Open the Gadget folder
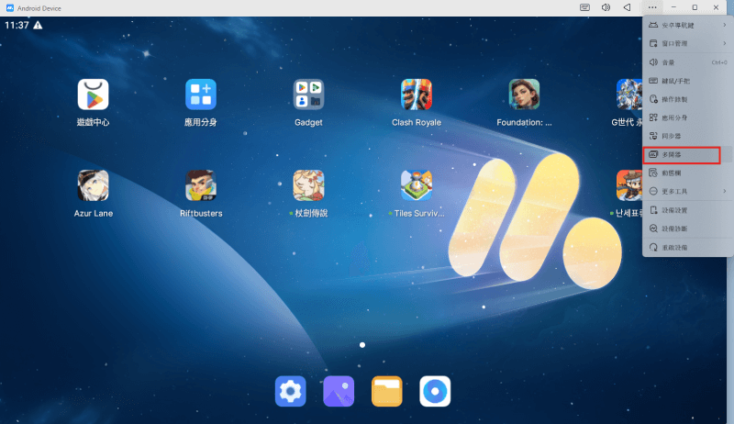The width and height of the screenshot is (734, 424). point(308,95)
